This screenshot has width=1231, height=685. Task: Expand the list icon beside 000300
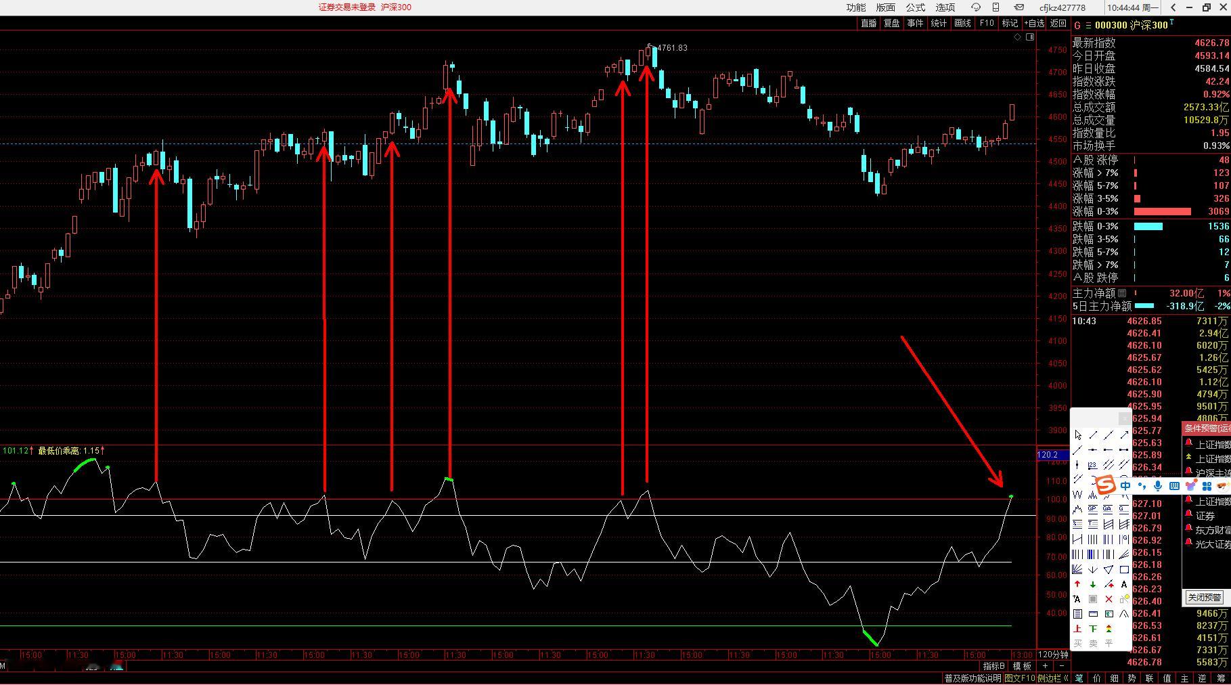tap(1088, 25)
